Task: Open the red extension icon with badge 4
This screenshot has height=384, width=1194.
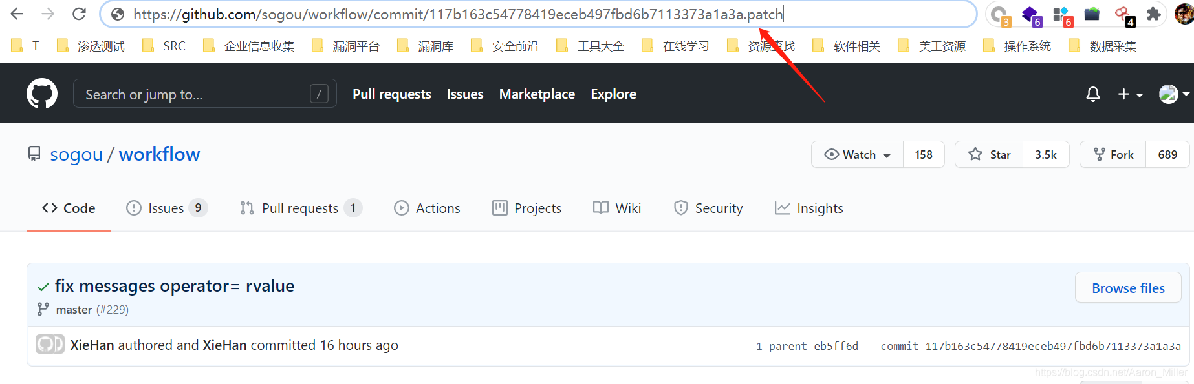Action: (1124, 15)
